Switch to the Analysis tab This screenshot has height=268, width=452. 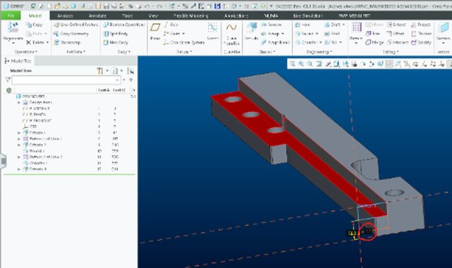click(65, 16)
